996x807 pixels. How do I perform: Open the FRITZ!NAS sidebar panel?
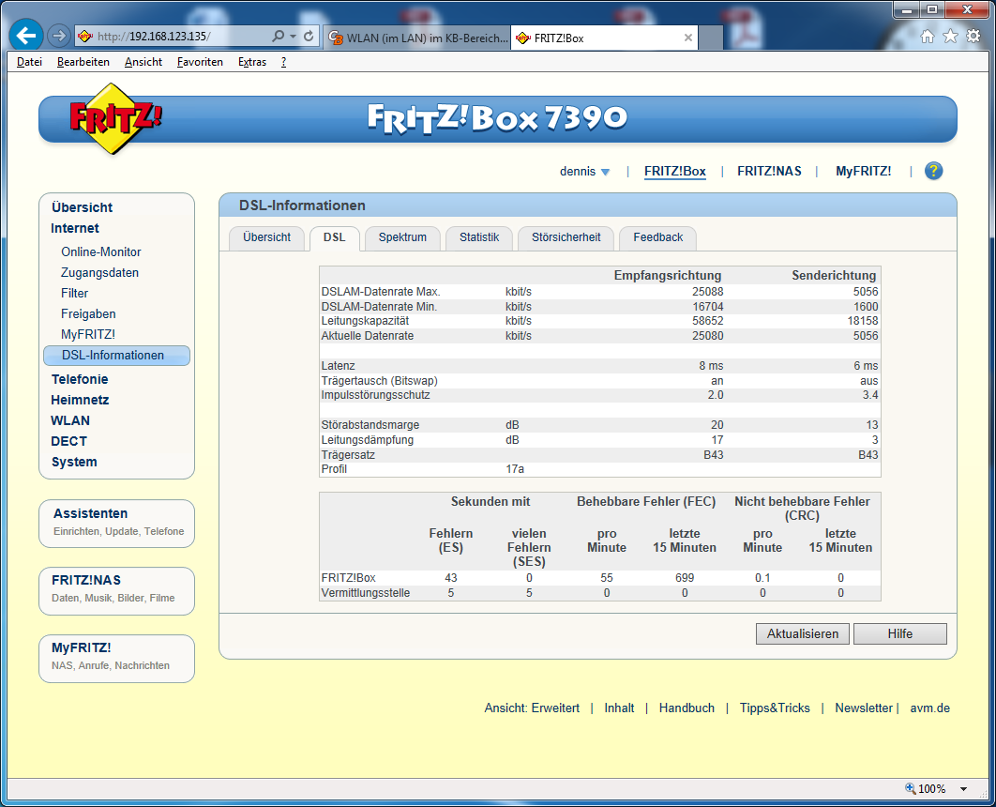tap(117, 591)
